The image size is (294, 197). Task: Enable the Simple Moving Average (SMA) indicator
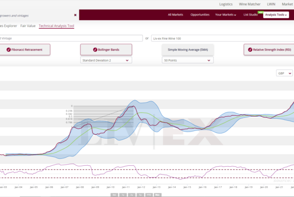(x=188, y=49)
